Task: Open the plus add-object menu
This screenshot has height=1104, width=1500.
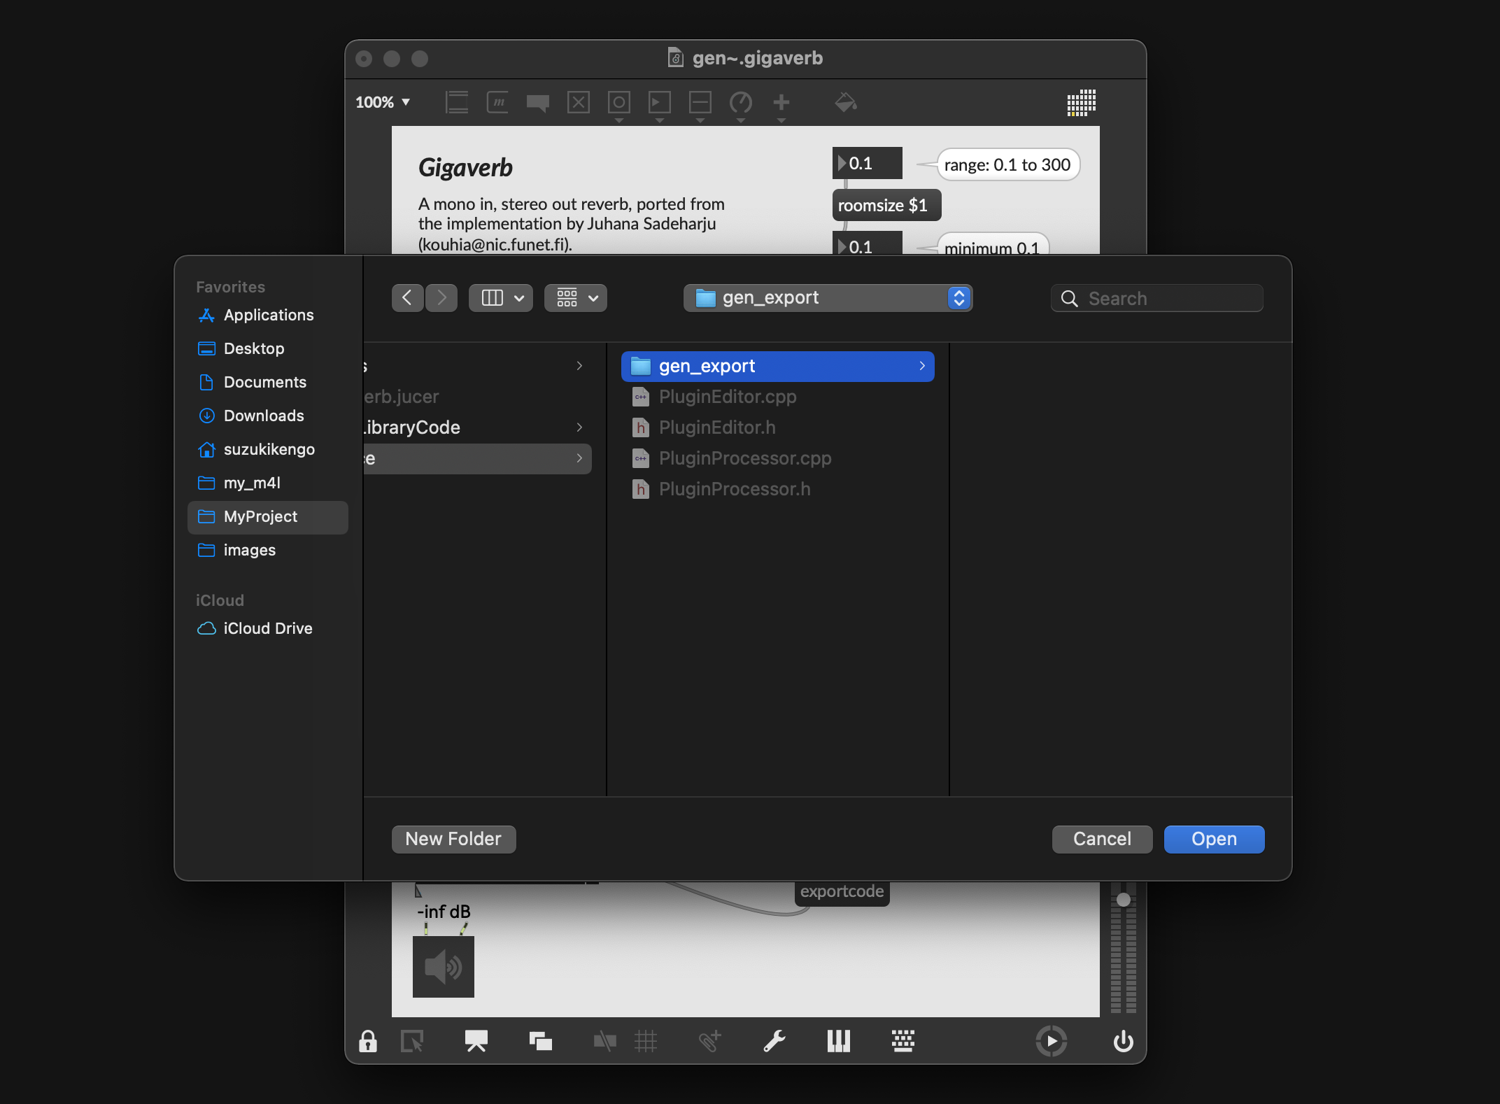Action: [781, 102]
